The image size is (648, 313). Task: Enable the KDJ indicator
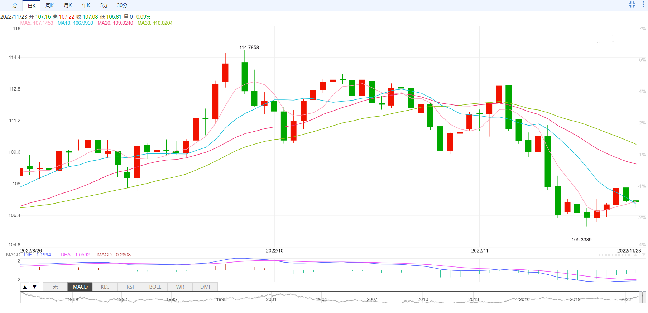(x=105, y=287)
